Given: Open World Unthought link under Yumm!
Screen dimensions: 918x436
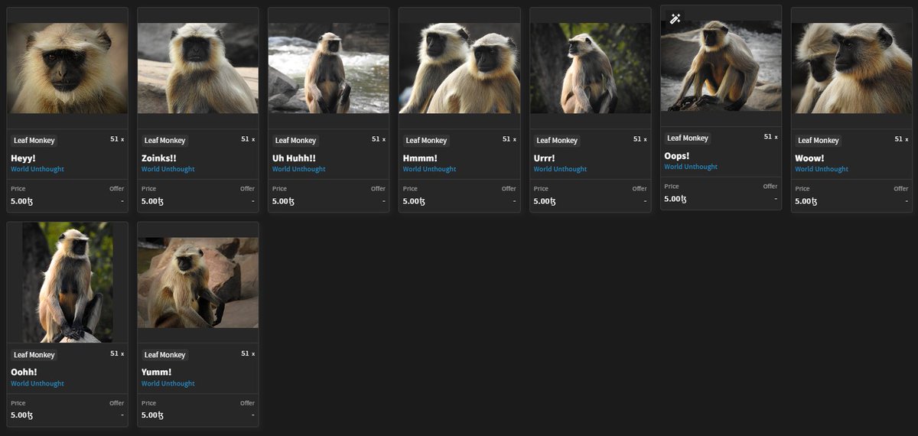Looking at the screenshot, I should (x=168, y=383).
